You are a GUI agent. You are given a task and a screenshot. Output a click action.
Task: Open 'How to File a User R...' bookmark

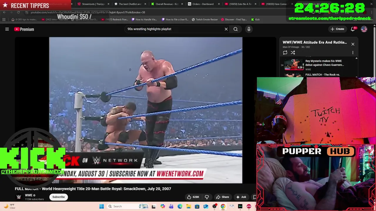[175, 20]
